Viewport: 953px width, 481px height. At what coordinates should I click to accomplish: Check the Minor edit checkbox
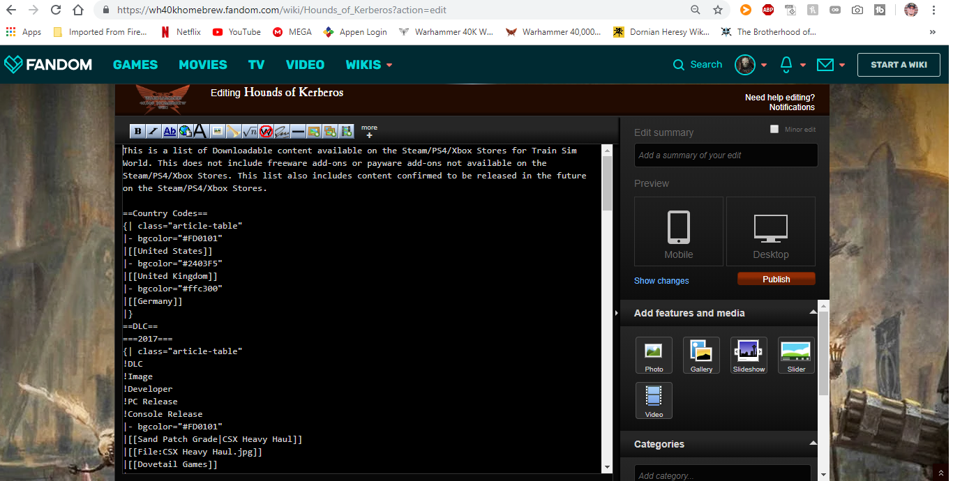point(774,129)
